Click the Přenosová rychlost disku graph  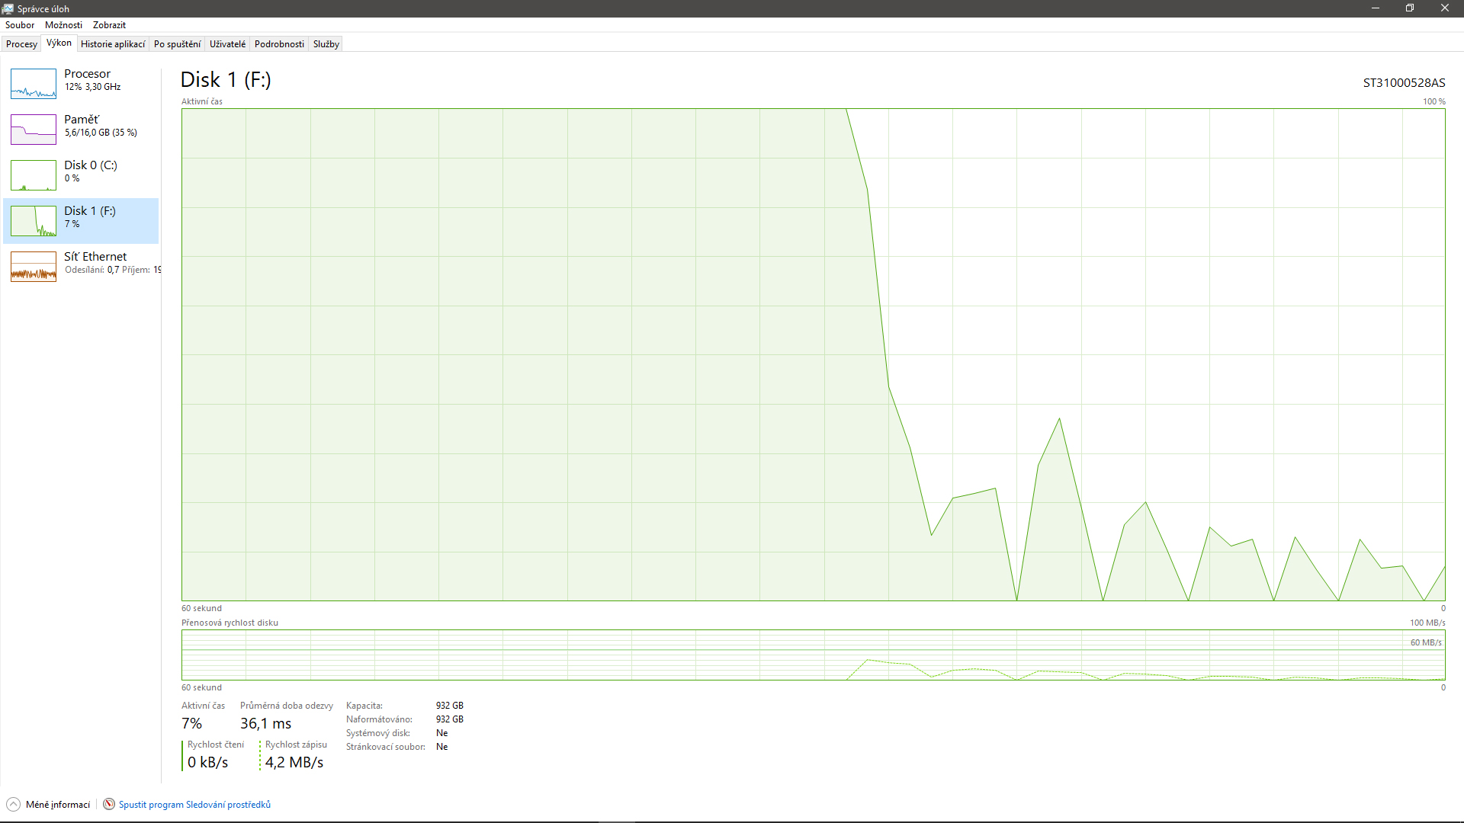pos(813,655)
